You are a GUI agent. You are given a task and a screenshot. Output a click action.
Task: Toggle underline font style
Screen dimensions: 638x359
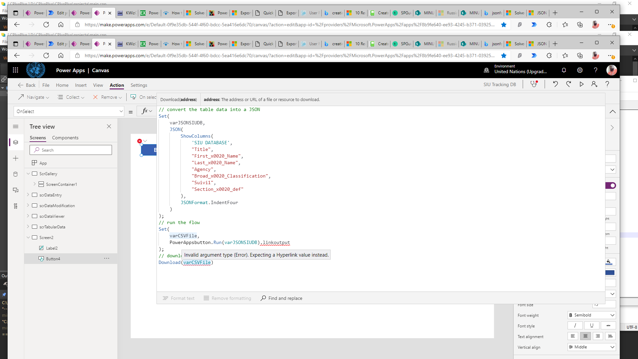click(x=591, y=326)
